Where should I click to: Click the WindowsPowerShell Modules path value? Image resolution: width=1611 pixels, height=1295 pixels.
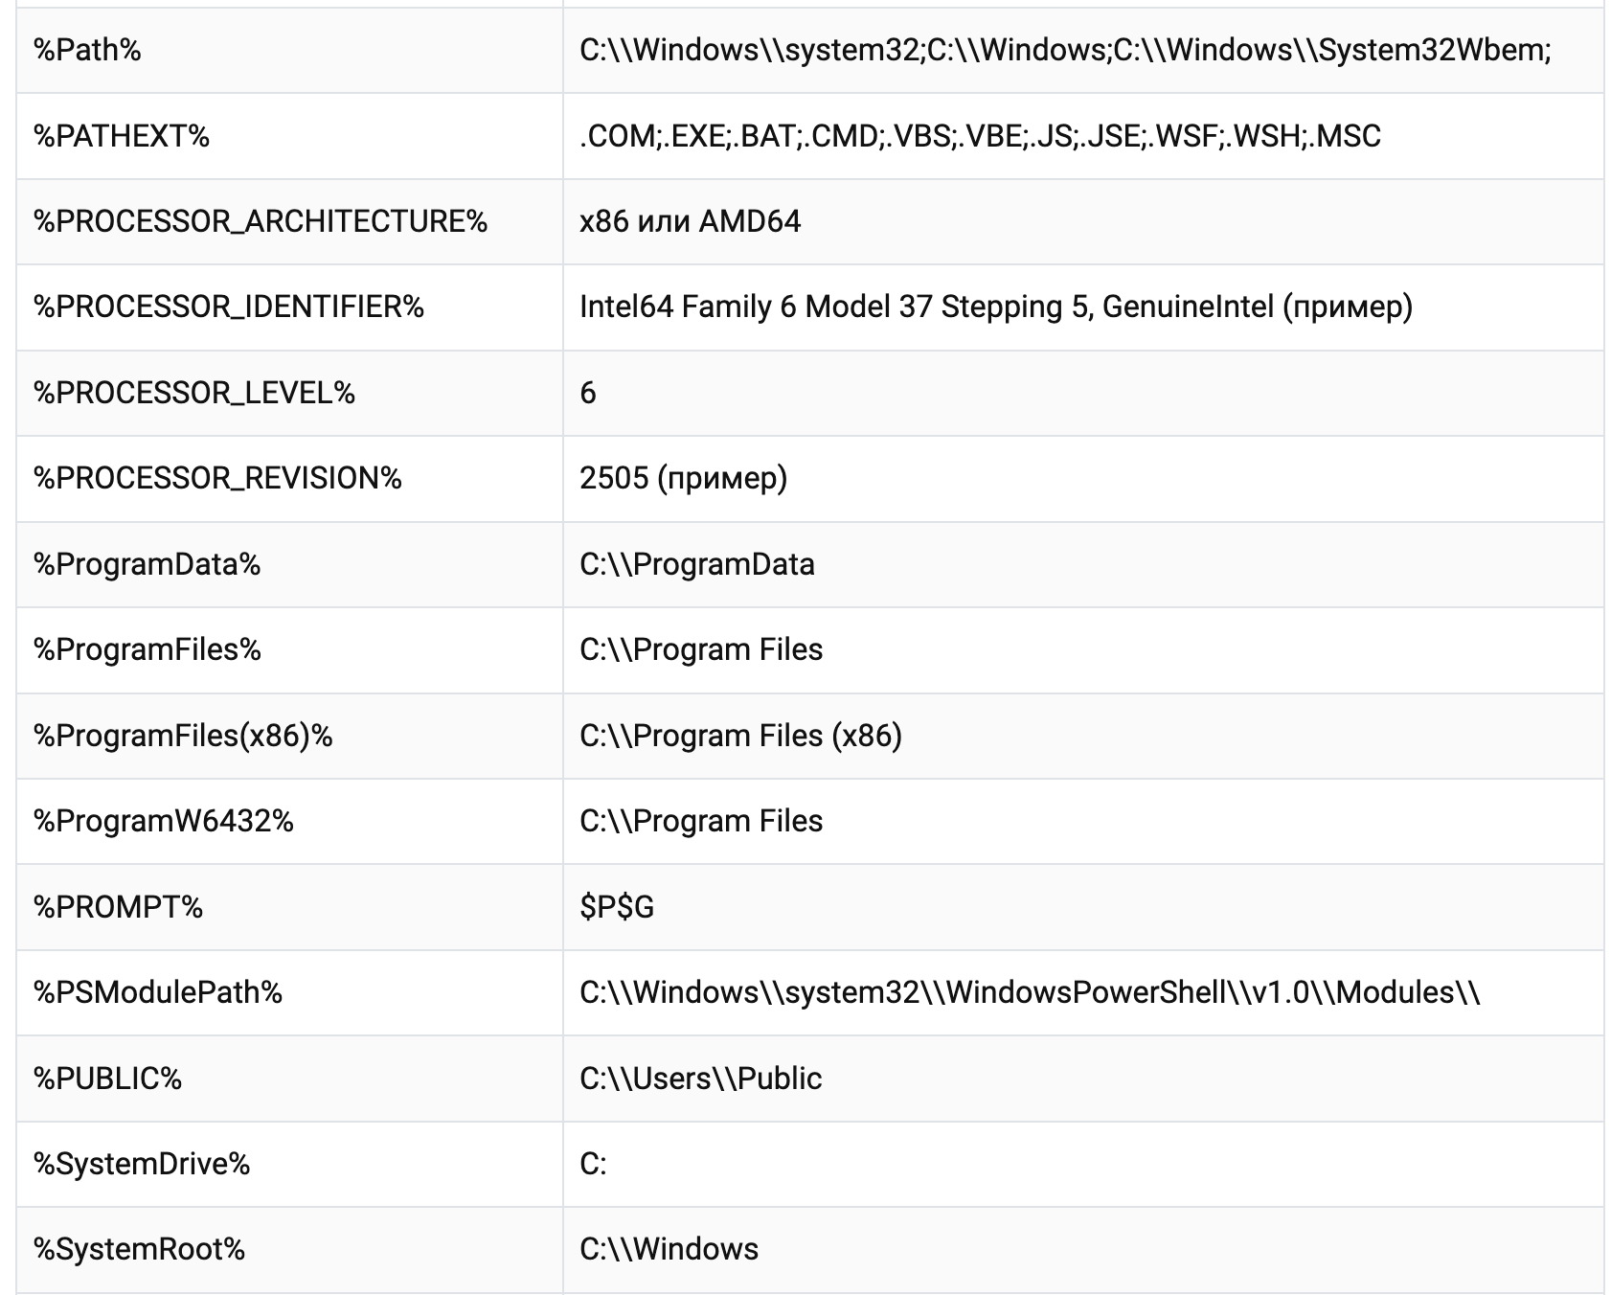pos(1030,992)
